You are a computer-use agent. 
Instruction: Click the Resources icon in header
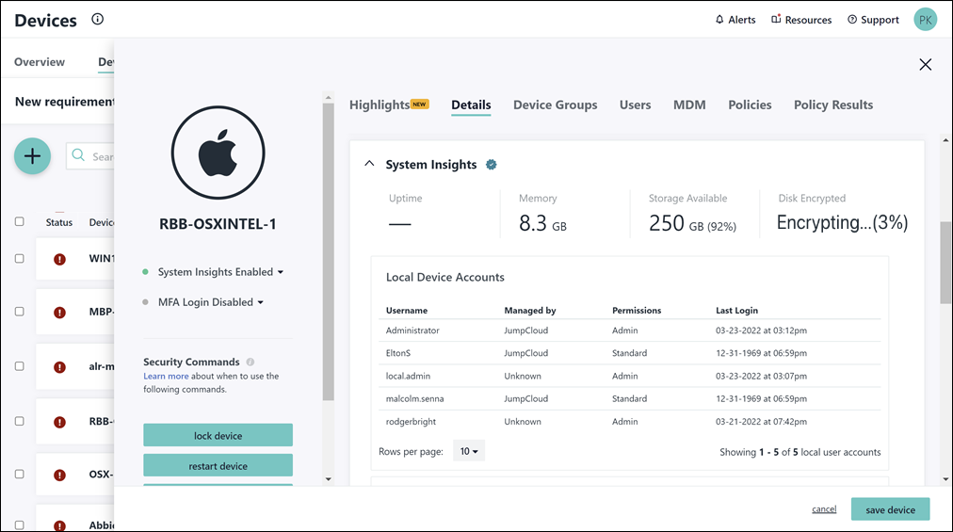pos(777,20)
